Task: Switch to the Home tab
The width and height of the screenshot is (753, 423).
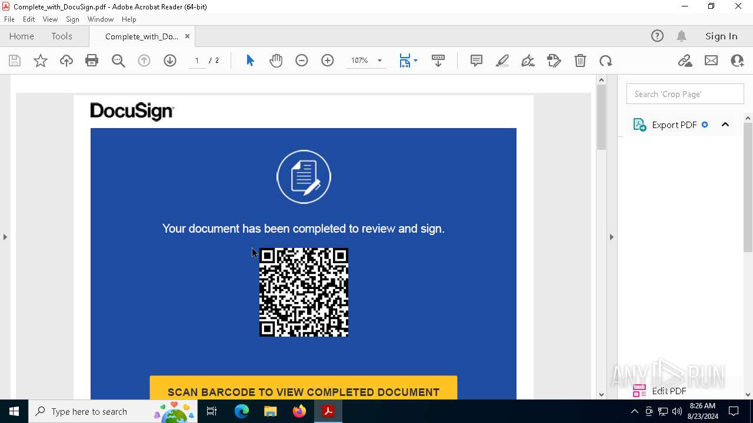Action: (22, 36)
